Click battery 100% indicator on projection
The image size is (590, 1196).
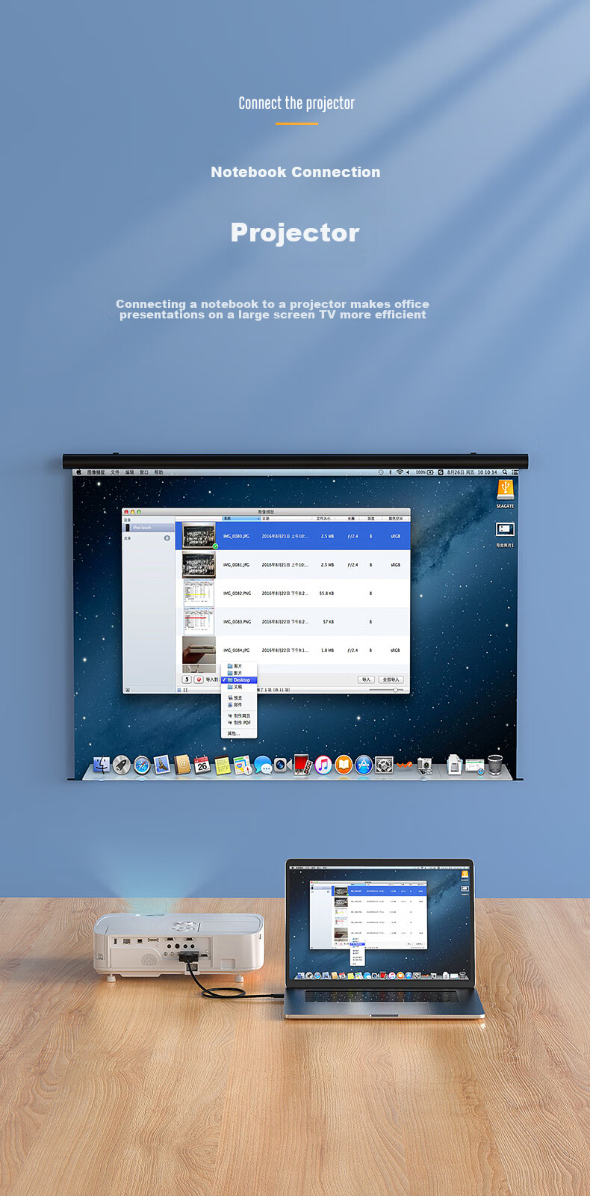click(425, 472)
